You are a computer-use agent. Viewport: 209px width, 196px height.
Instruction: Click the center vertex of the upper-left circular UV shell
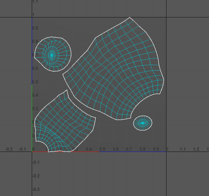click(x=52, y=55)
